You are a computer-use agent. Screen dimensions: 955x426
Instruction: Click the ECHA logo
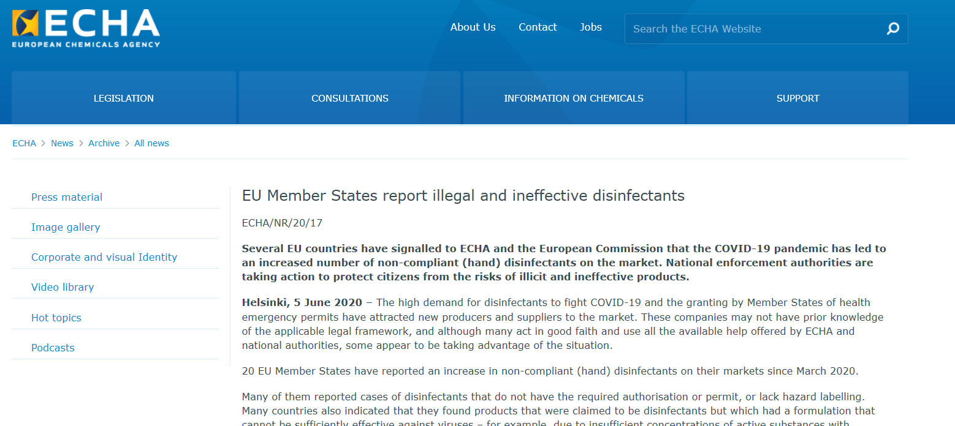click(86, 29)
